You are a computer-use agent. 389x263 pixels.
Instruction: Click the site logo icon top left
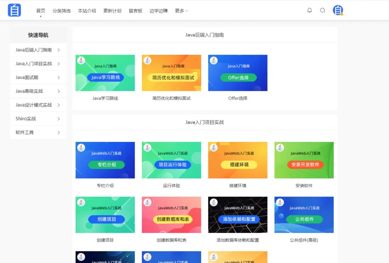click(x=14, y=10)
